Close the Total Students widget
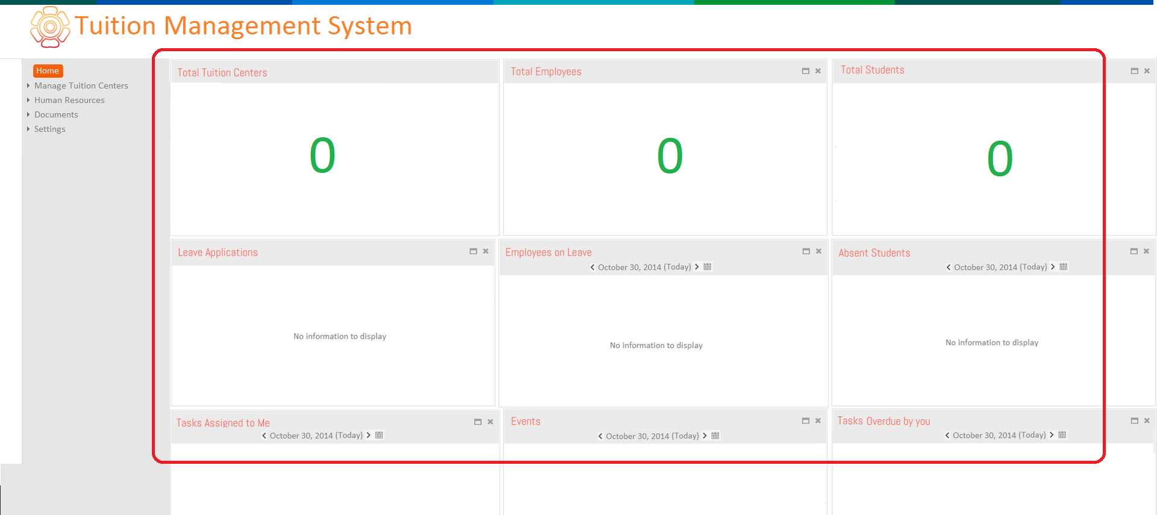Image resolution: width=1157 pixels, height=515 pixels. [x=1147, y=71]
